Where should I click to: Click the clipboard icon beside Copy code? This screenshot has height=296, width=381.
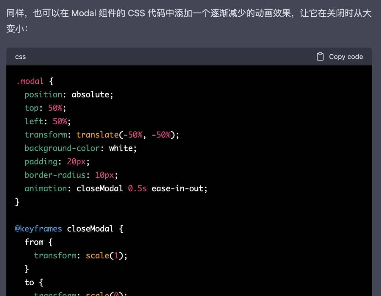320,56
